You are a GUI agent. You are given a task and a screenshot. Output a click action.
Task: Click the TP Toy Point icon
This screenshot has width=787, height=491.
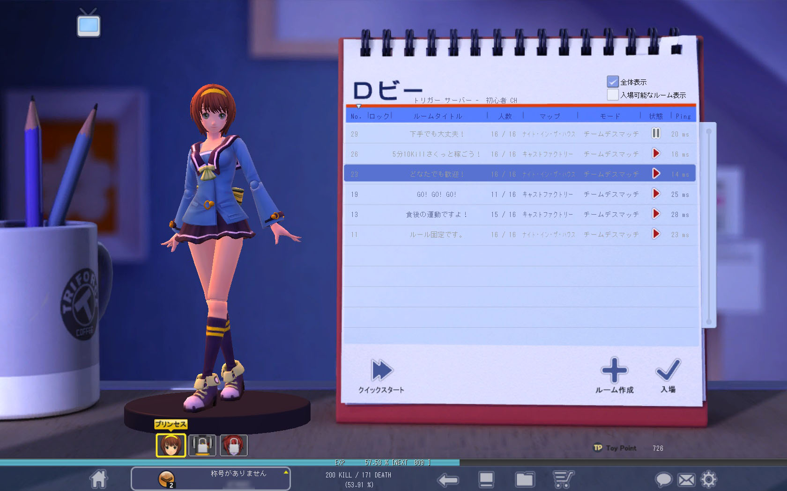[x=598, y=448]
